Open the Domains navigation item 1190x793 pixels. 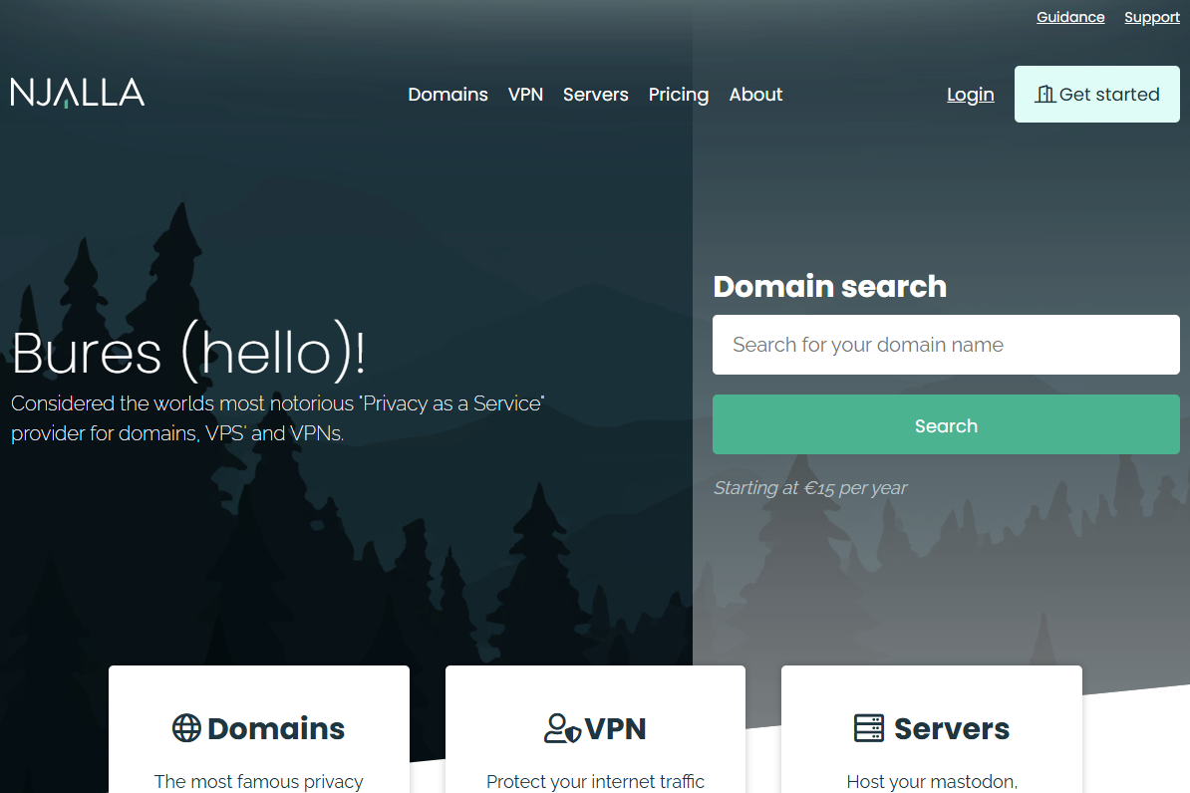point(447,94)
